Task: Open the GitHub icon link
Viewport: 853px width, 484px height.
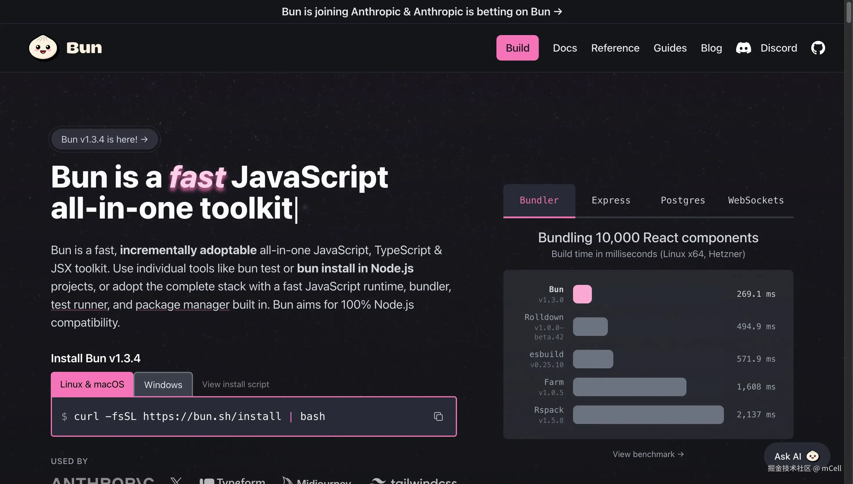Action: pyautogui.click(x=818, y=48)
